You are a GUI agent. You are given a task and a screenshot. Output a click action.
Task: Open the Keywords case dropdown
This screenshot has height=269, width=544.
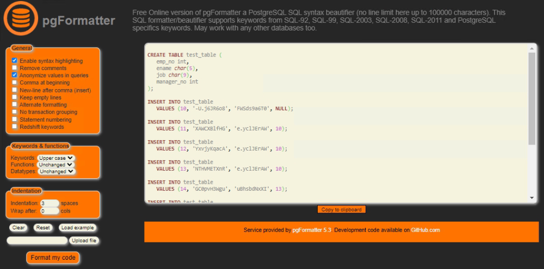[56, 158]
